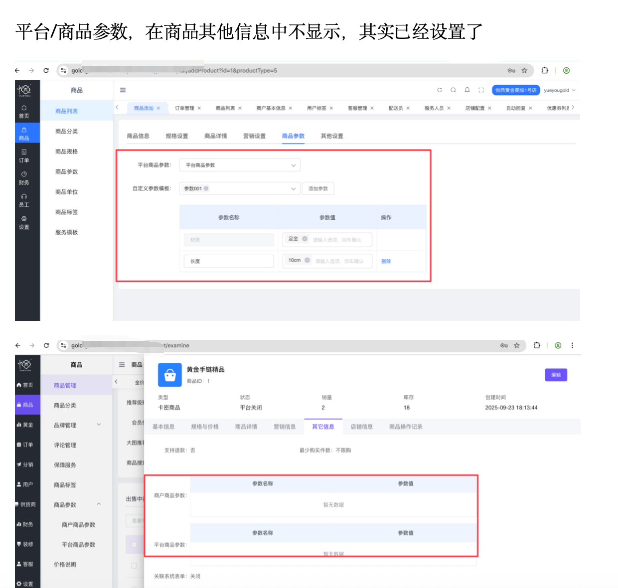Click the blue shopping bag product icon for 黄金手链精品
This screenshot has width=618, height=588.
pos(170,375)
